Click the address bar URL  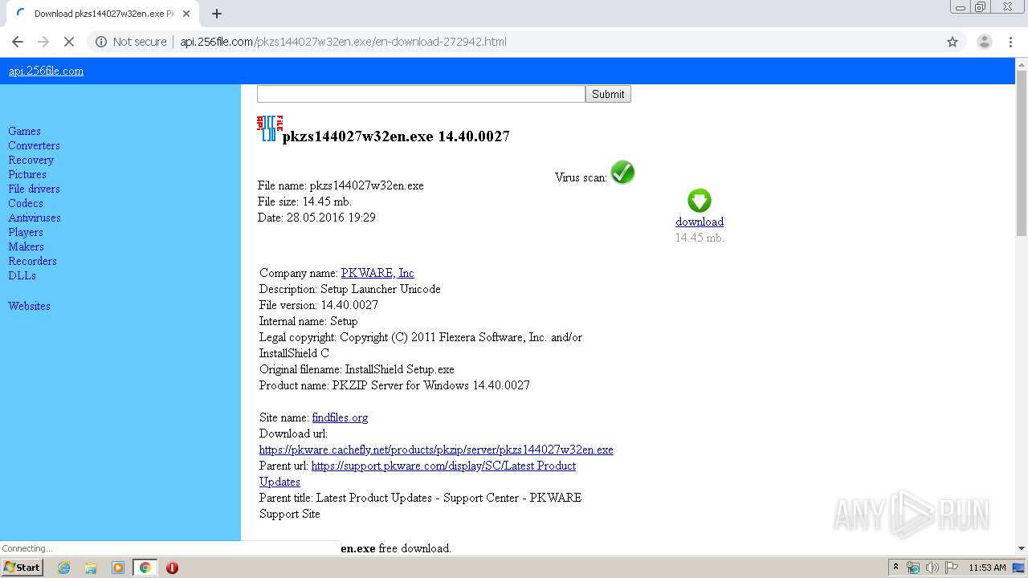point(343,42)
